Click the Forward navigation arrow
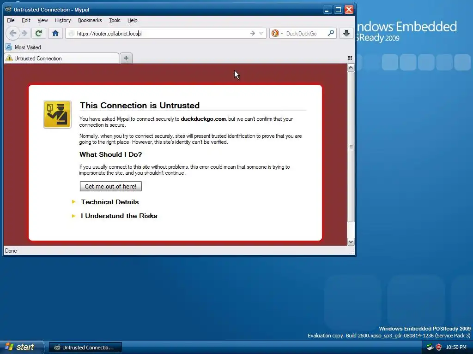The width and height of the screenshot is (473, 354). (x=25, y=33)
